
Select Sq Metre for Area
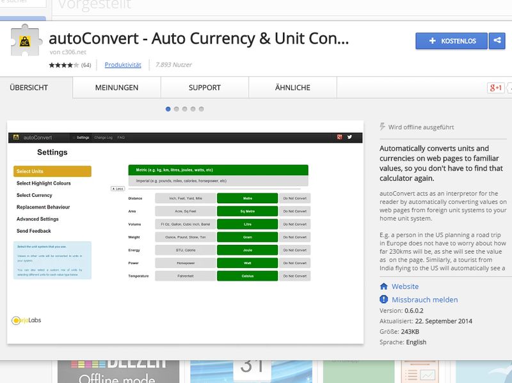pyautogui.click(x=247, y=212)
